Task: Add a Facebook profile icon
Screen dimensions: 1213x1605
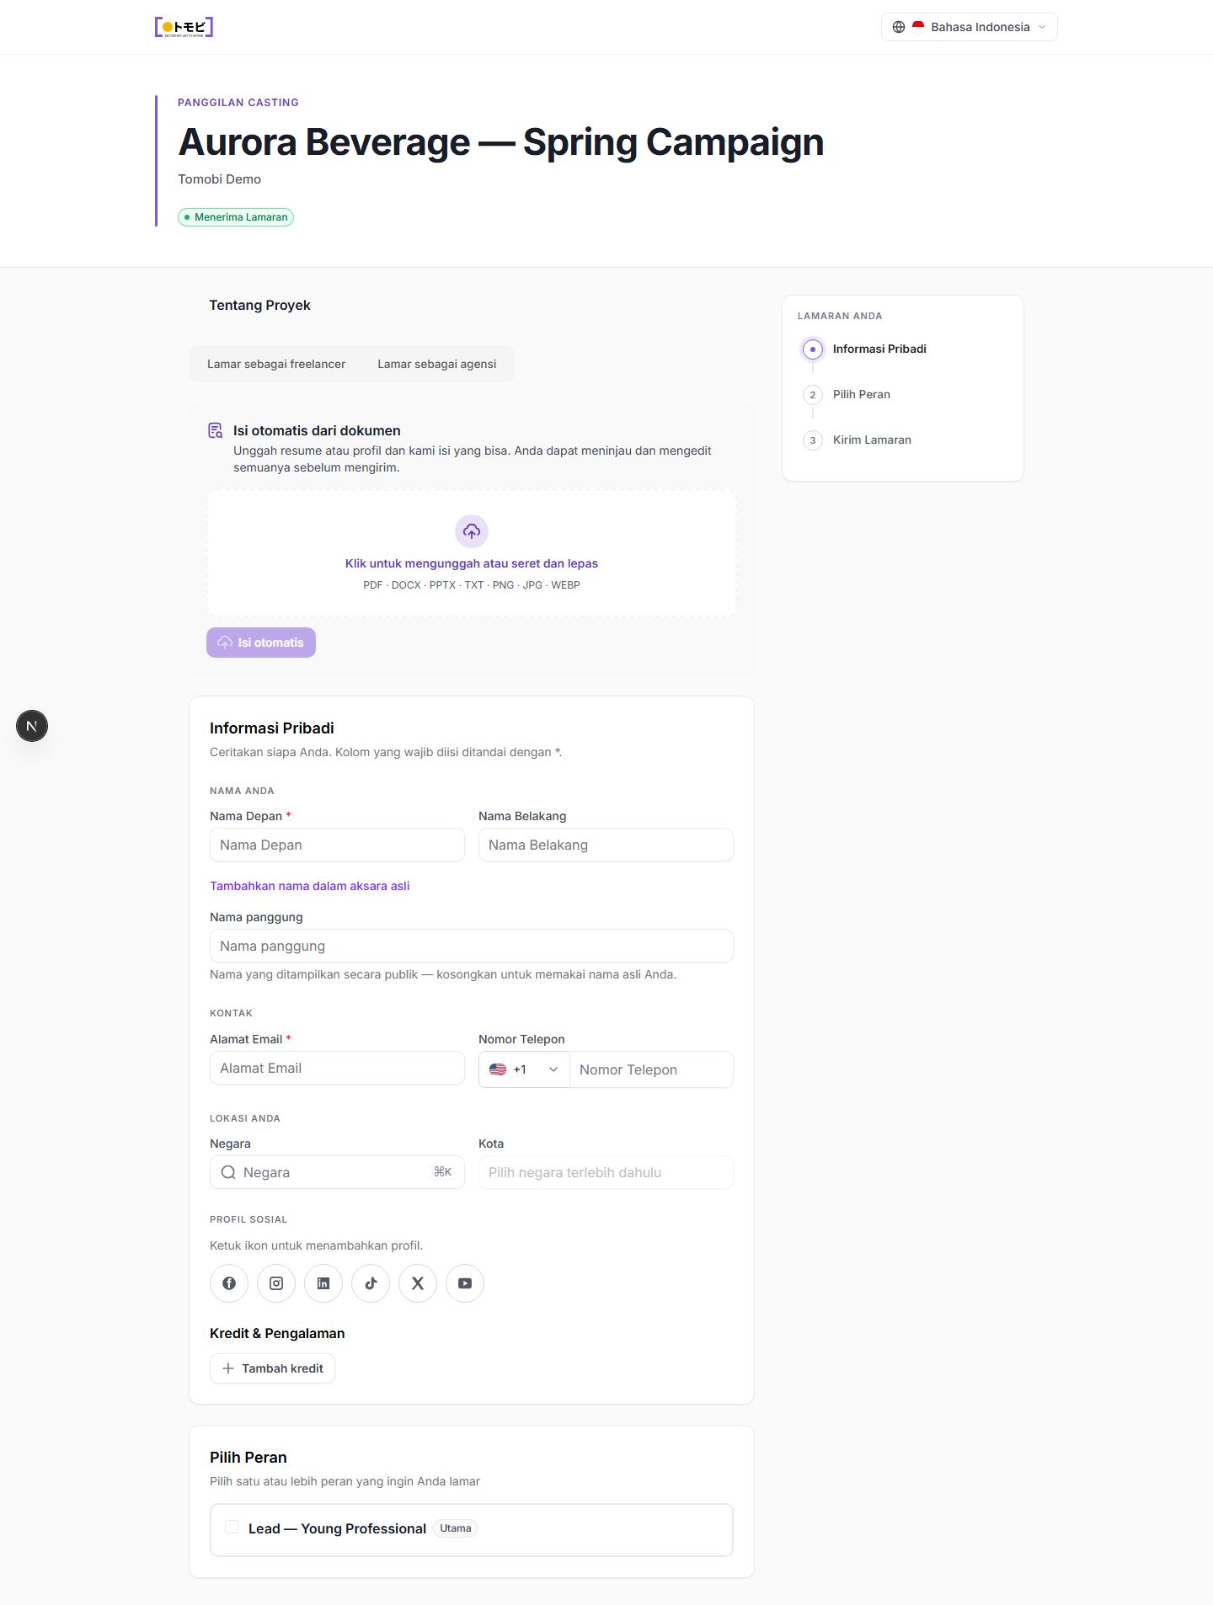Action: tap(229, 1283)
